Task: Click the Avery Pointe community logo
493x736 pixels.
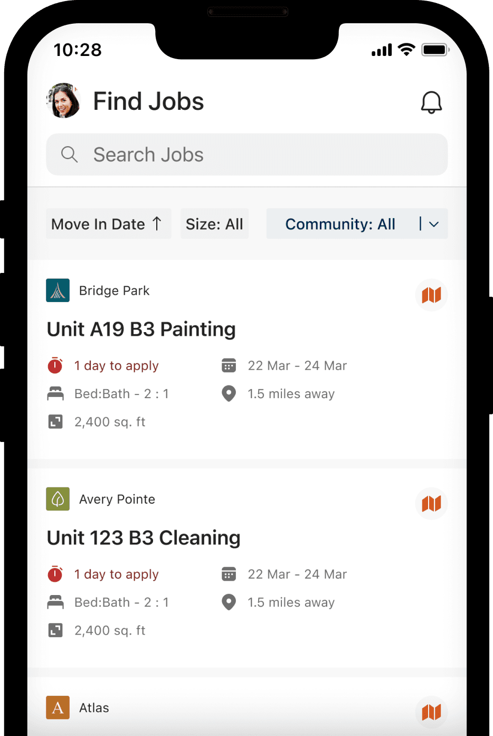Action: 58,499
